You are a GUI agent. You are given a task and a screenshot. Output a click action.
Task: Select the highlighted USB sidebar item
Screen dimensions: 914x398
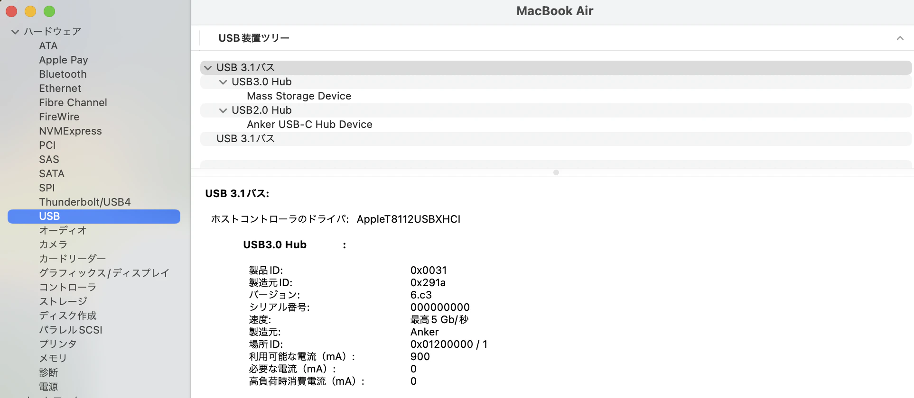pyautogui.click(x=94, y=217)
